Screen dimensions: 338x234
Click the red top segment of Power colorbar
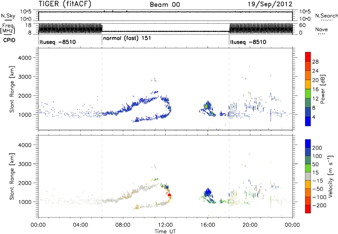[x=308, y=57]
